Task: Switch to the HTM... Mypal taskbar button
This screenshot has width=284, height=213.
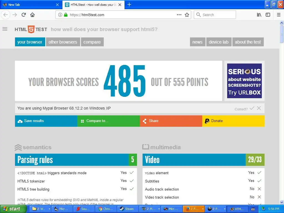Action: (x=237, y=209)
